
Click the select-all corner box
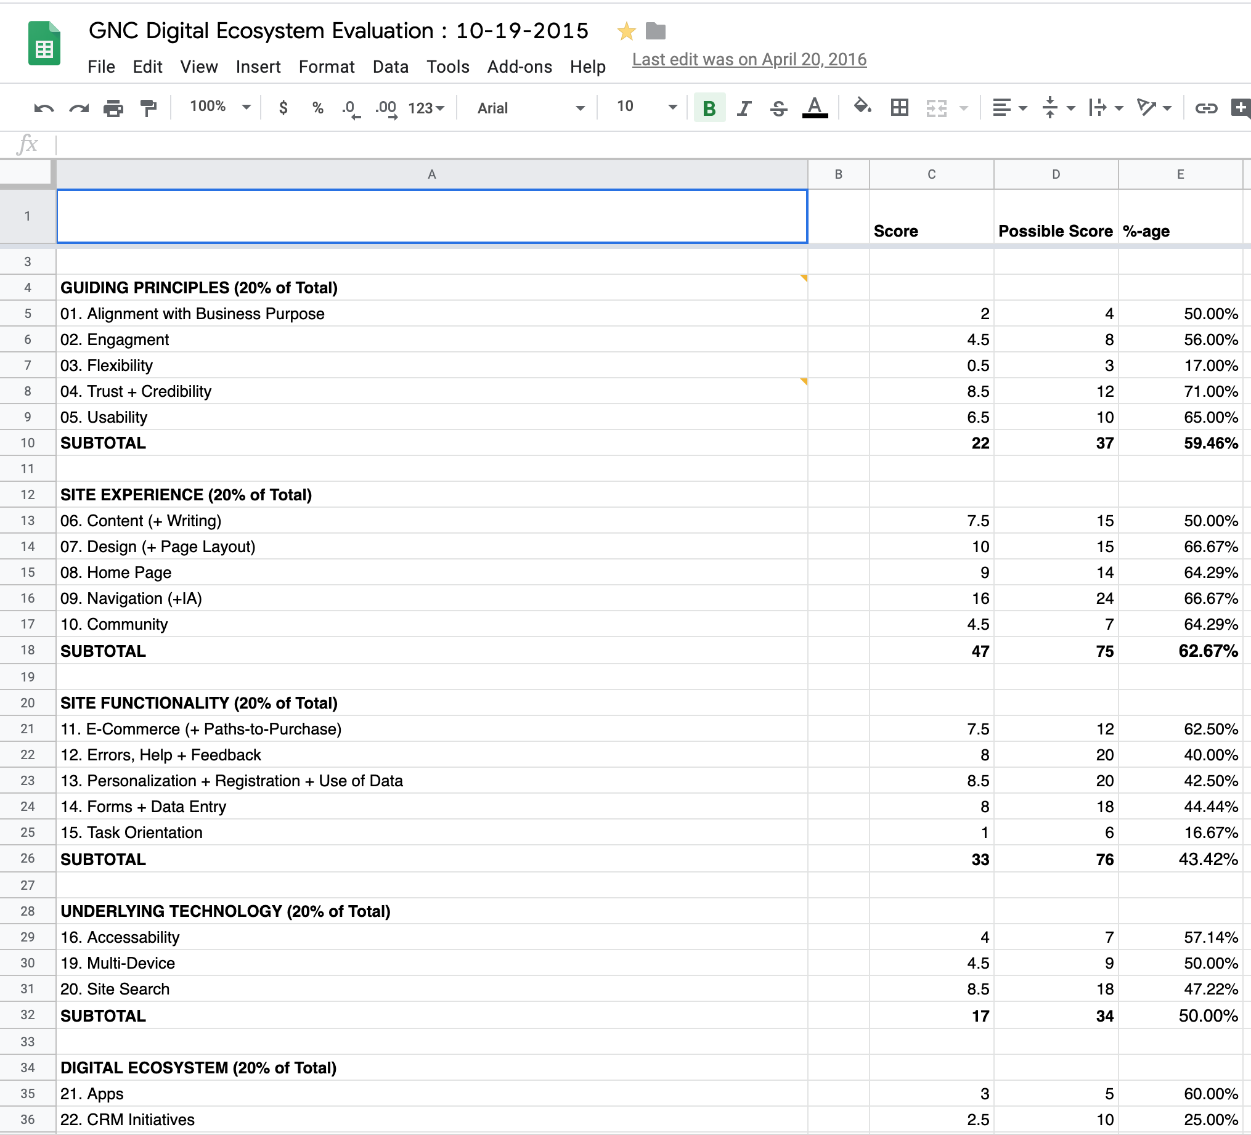(x=25, y=173)
